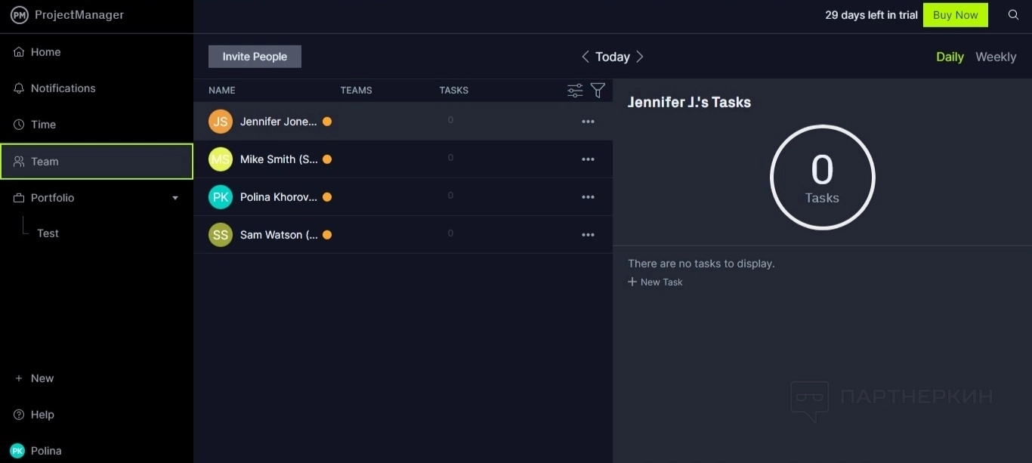The width and height of the screenshot is (1032, 463).
Task: Open the team filter funnel icon
Action: pos(598,91)
